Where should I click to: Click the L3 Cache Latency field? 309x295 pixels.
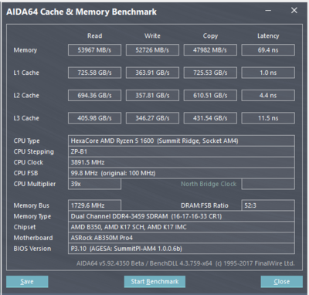(x=268, y=118)
